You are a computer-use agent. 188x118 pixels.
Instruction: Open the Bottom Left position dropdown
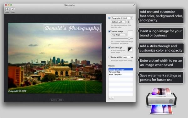click(119, 22)
